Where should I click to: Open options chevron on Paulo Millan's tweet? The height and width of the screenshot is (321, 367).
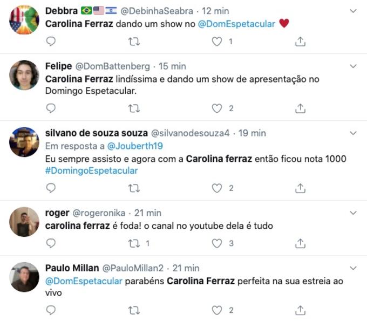[354, 268]
